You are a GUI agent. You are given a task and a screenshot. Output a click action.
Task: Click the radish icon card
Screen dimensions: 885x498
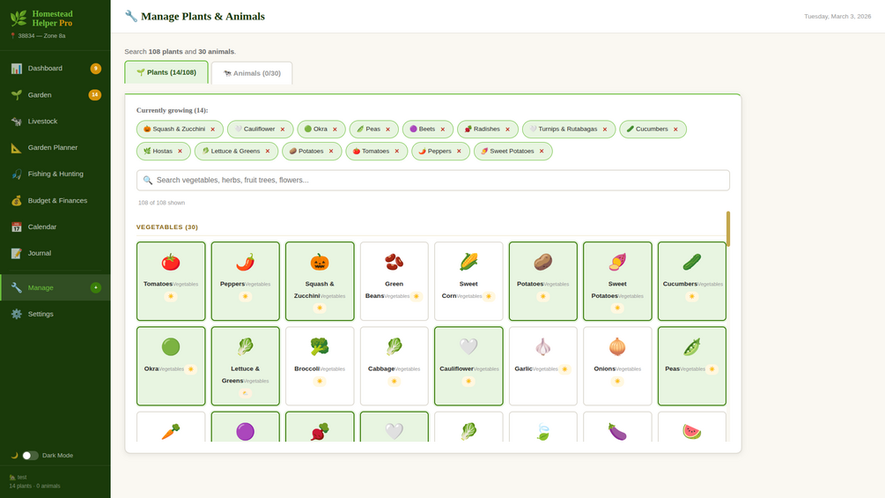click(320, 427)
